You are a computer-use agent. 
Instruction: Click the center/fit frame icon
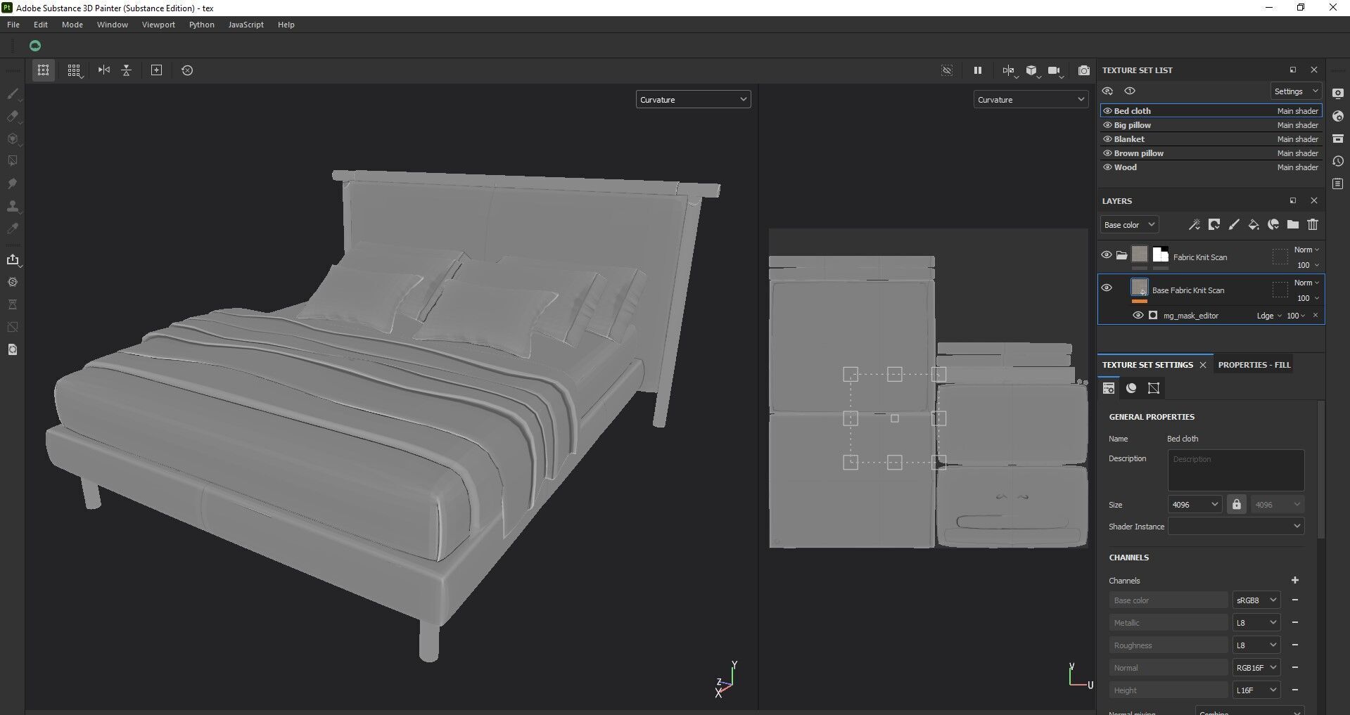pos(157,70)
